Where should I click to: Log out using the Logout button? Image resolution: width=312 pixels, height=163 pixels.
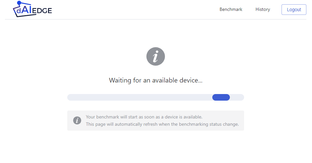pyautogui.click(x=294, y=10)
